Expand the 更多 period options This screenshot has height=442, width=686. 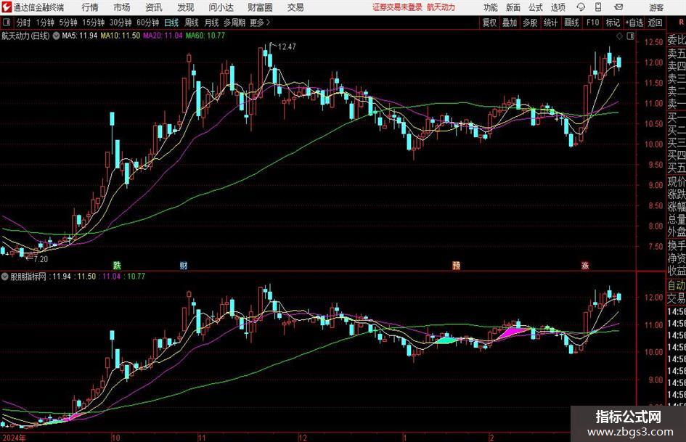pos(261,22)
